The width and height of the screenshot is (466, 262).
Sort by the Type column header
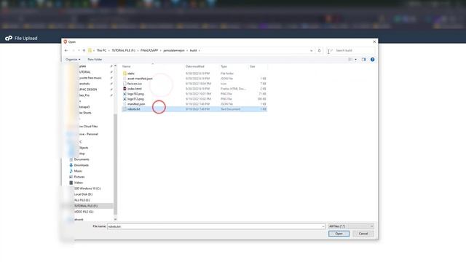(224, 66)
